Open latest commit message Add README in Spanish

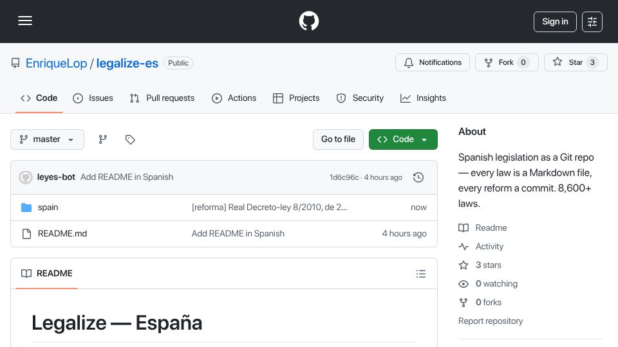tap(127, 177)
